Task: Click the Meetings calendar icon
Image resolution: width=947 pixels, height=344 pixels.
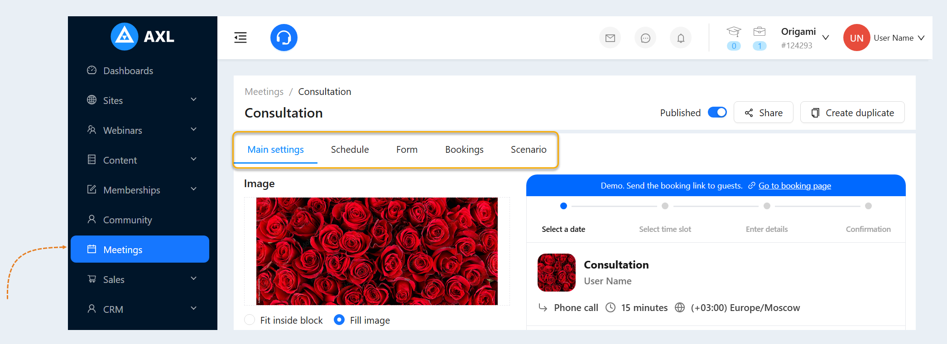Action: (92, 249)
